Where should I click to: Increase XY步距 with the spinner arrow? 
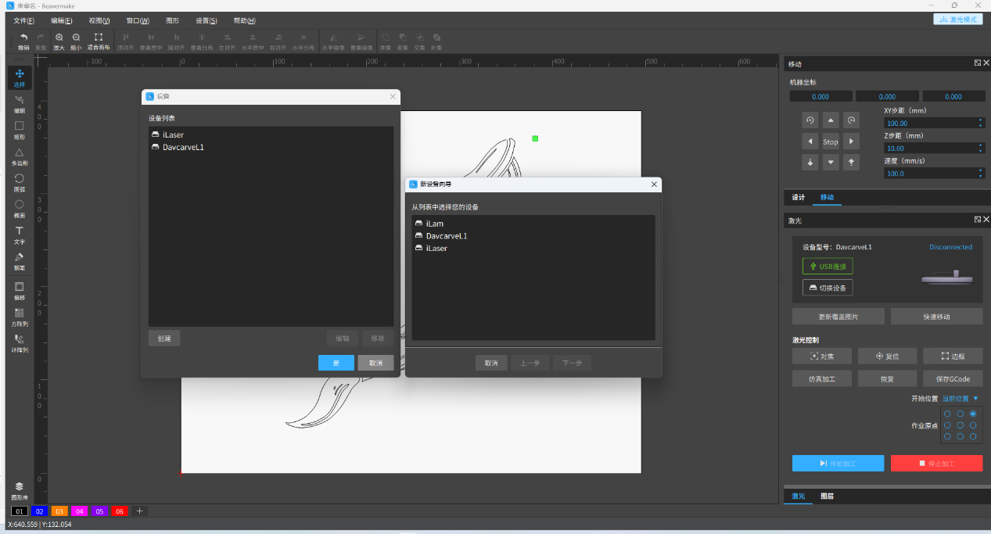tap(980, 120)
